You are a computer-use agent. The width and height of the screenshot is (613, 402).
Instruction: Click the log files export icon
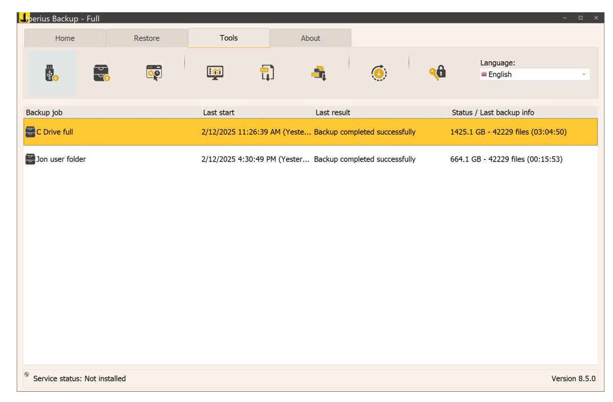[x=319, y=73]
